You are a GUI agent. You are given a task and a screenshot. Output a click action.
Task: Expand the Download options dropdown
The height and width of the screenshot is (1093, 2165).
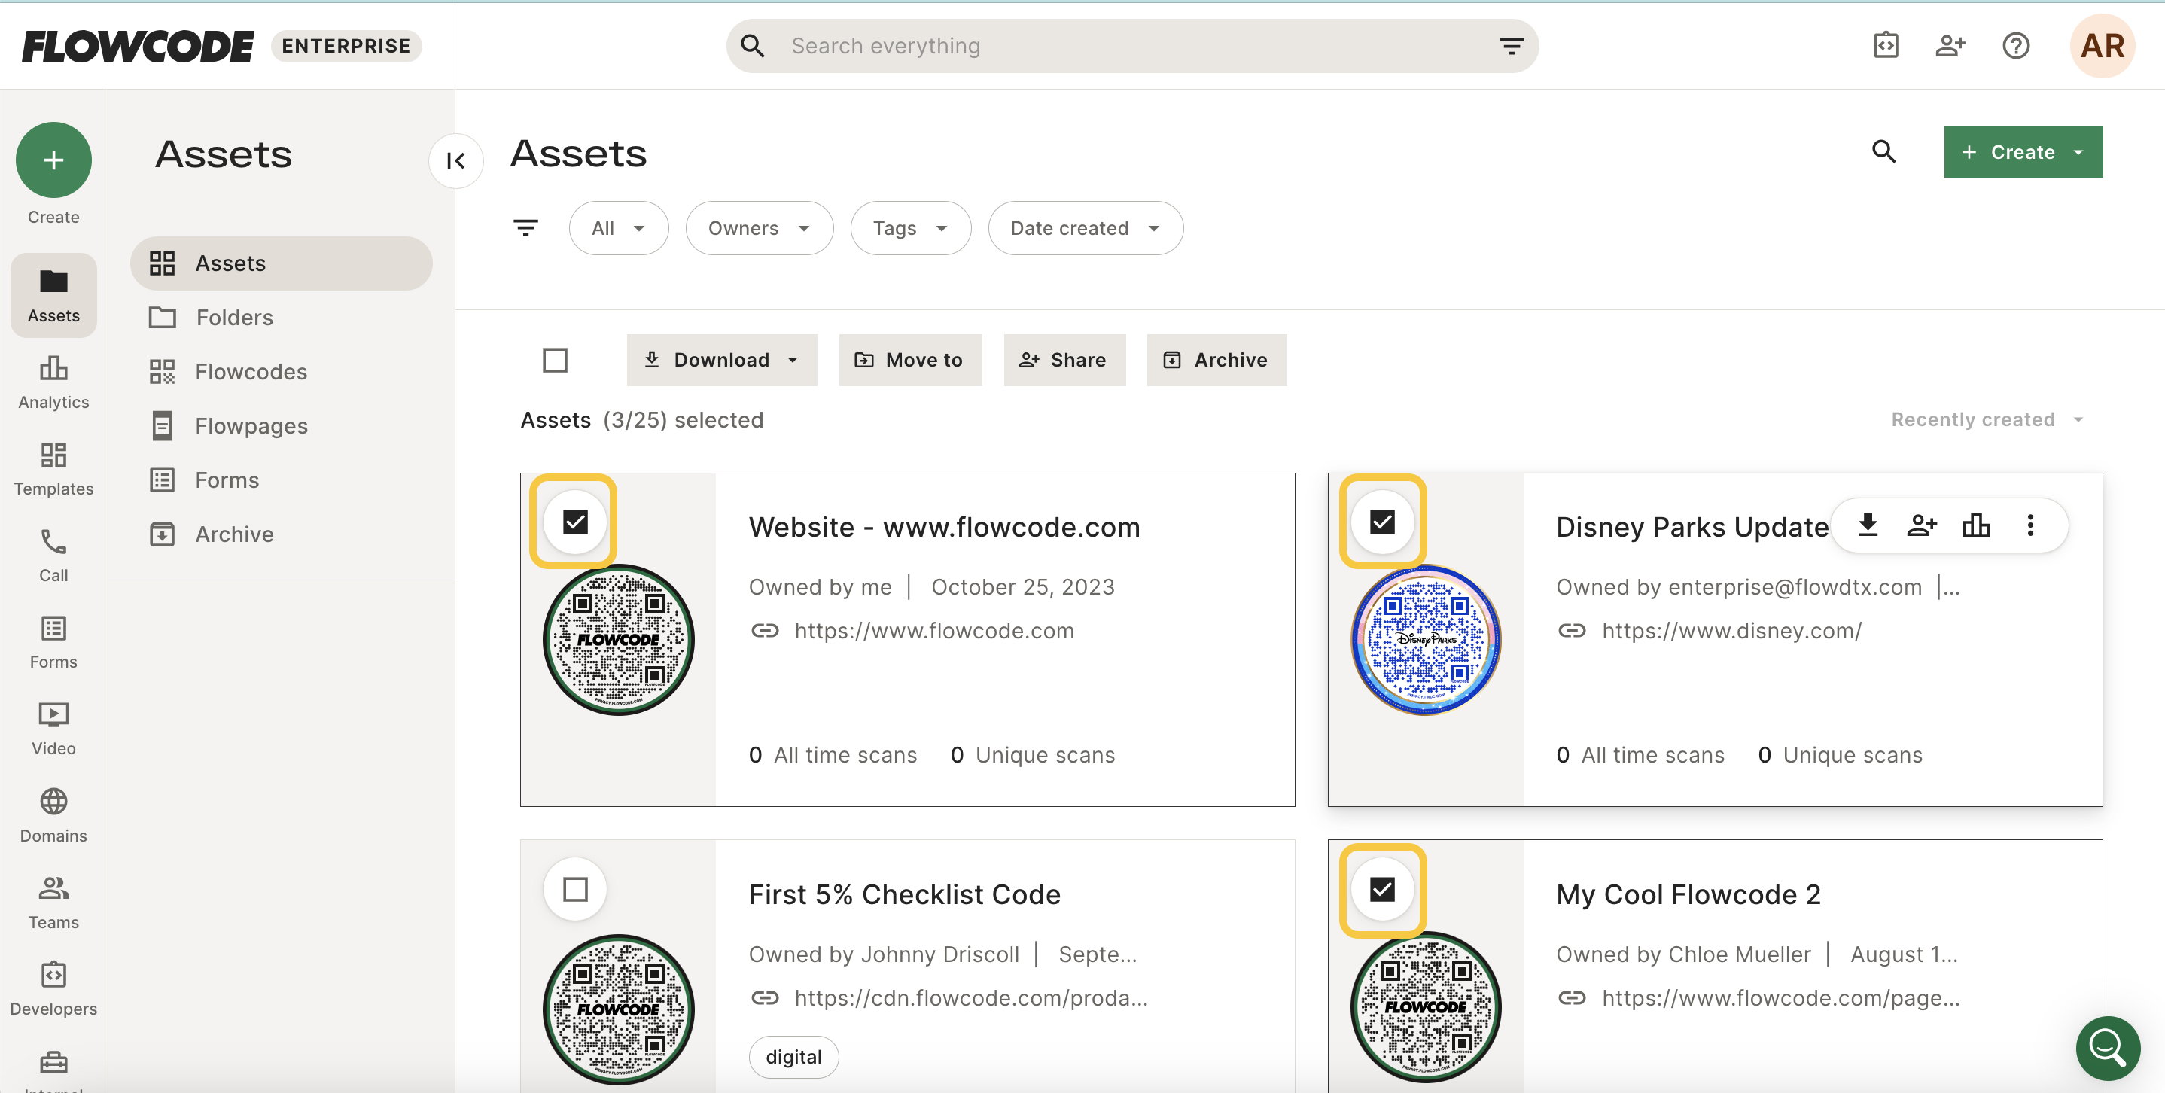click(721, 361)
